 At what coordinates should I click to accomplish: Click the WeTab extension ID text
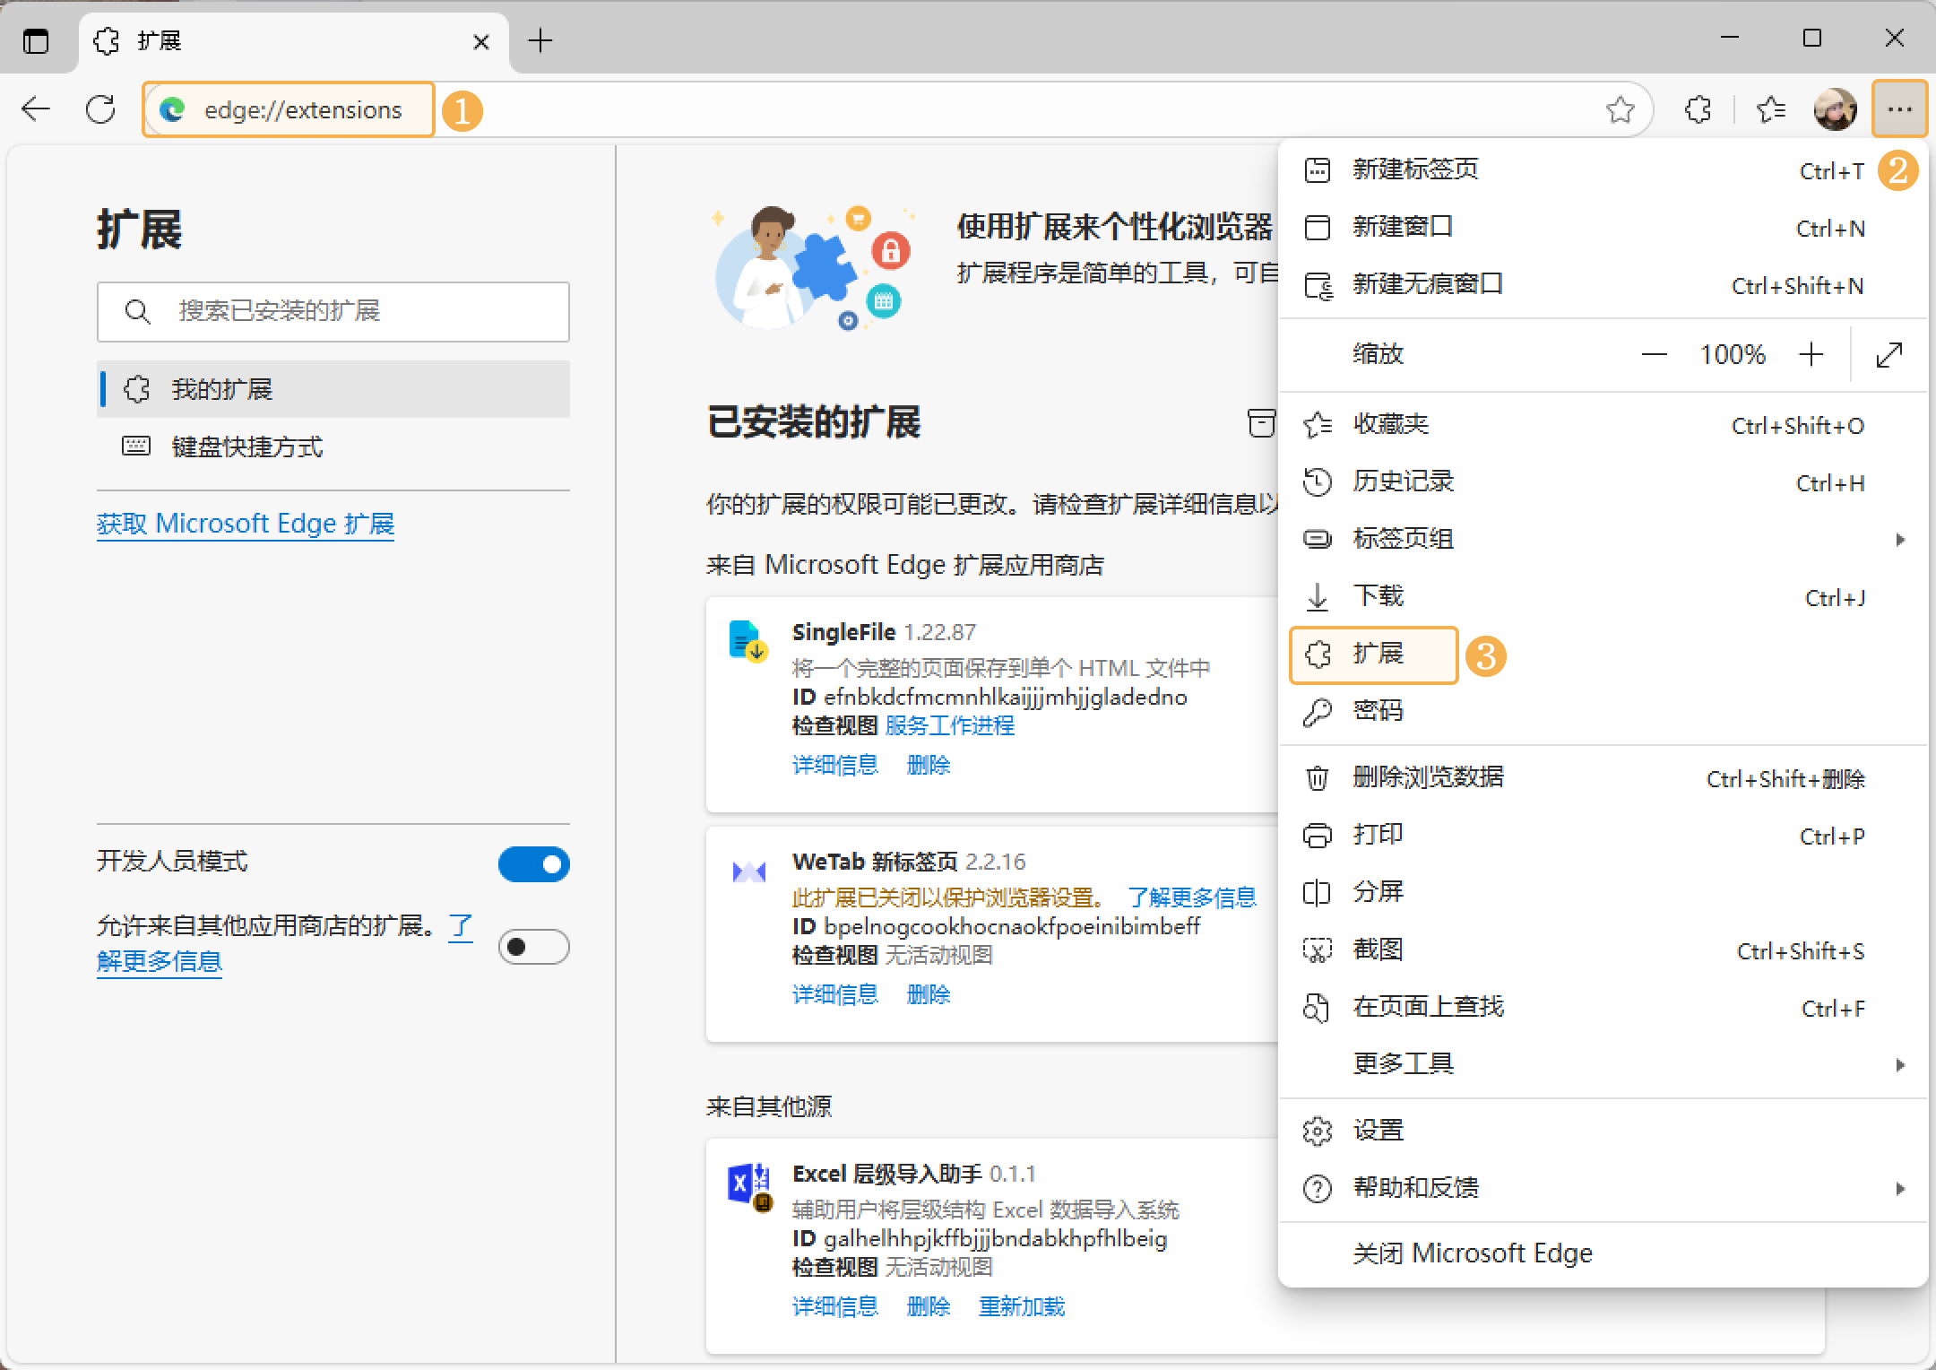coord(996,926)
